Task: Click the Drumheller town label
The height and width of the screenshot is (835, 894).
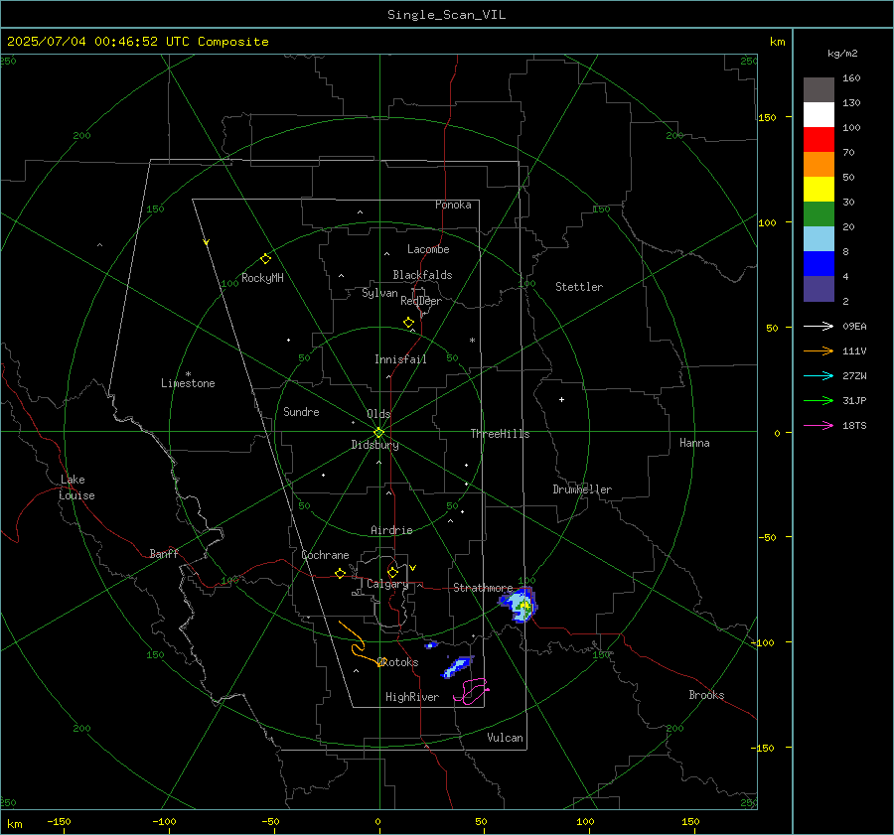Action: click(581, 489)
